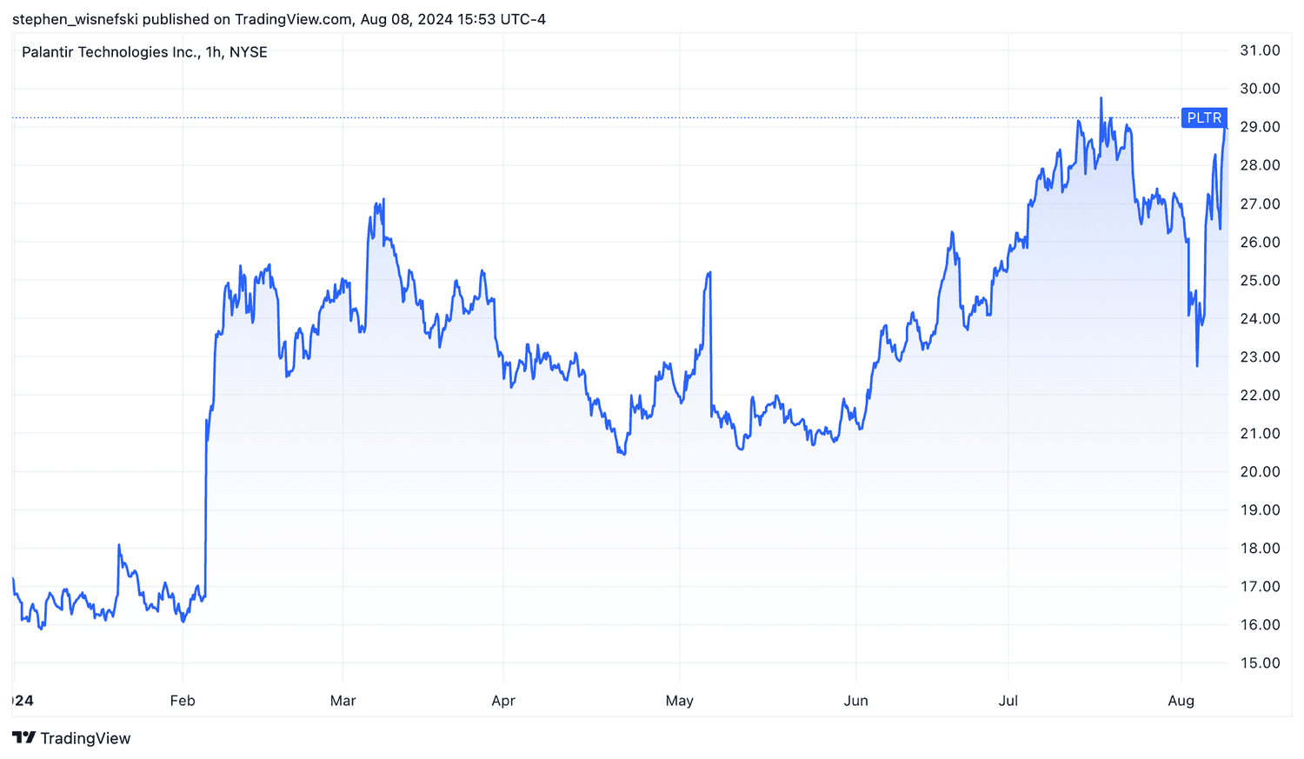The width and height of the screenshot is (1304, 759).
Task: Click the 15.00 price axis label
Action: tap(1260, 662)
